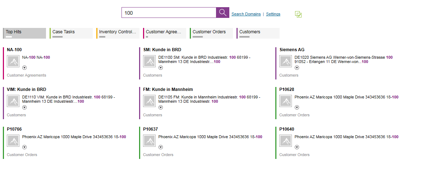Click the P10637 order thumbnail image
The height and width of the screenshot is (194, 427).
150,141
